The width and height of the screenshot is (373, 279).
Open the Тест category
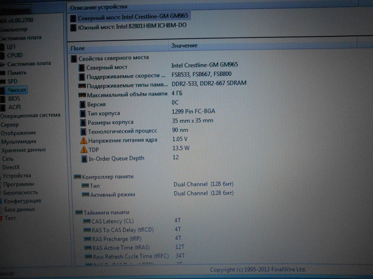pos(10,218)
